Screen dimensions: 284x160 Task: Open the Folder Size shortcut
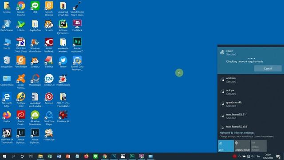pos(49,135)
